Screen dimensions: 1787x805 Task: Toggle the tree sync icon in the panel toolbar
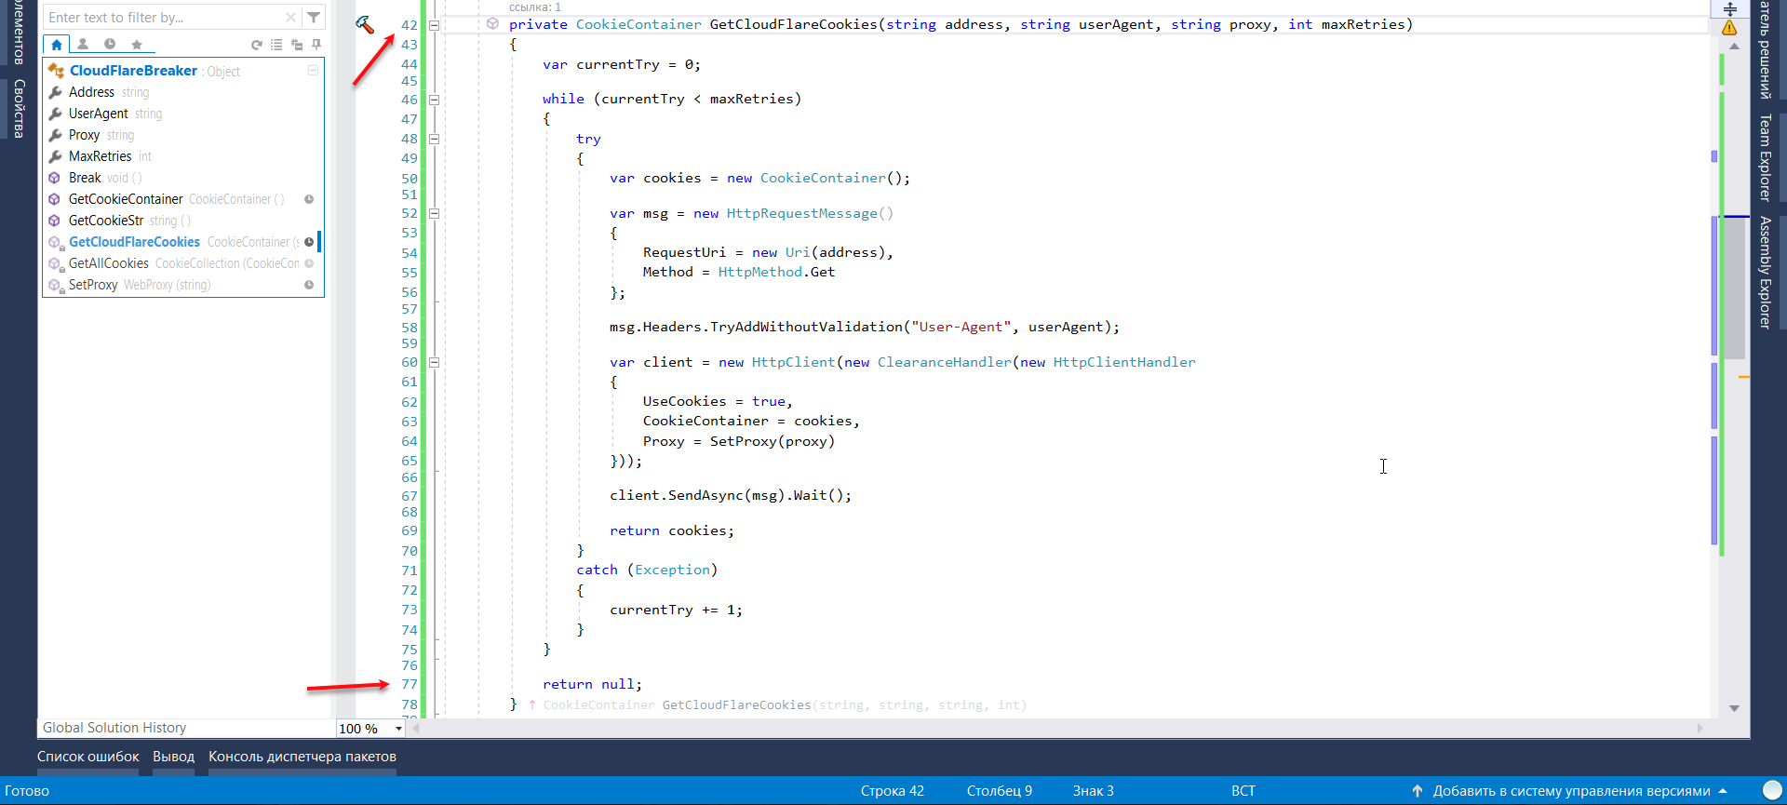point(297,45)
